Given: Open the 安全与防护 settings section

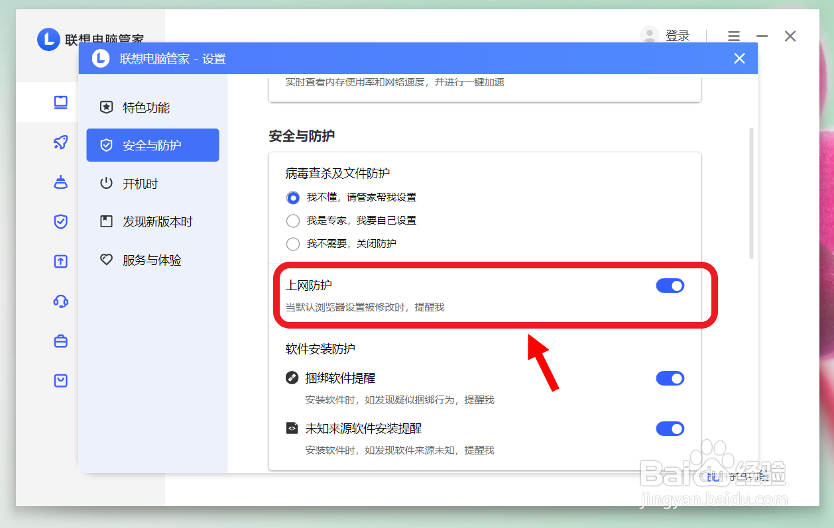Looking at the screenshot, I should 152,145.
